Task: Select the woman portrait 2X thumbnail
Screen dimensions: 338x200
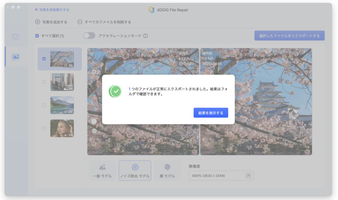Action: pos(62,128)
